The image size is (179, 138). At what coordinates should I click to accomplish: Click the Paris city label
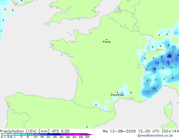(x=107, y=42)
